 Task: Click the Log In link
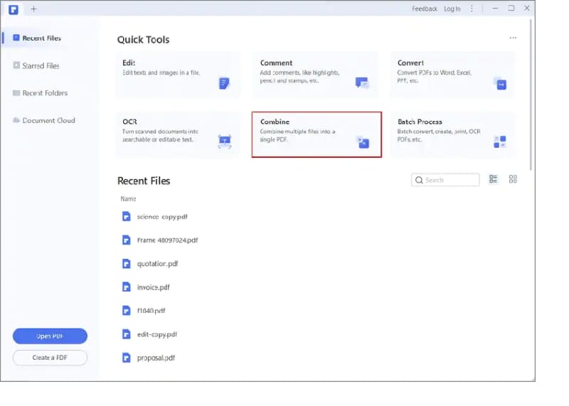[x=452, y=9]
